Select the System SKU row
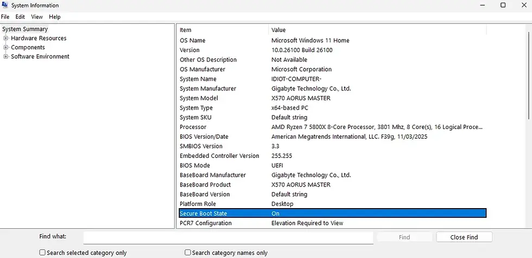Viewport: 532px width, 258px height. pyautogui.click(x=332, y=118)
